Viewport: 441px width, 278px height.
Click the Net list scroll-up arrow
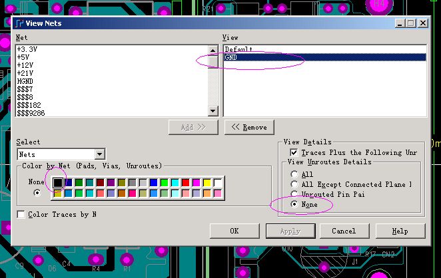(x=213, y=51)
